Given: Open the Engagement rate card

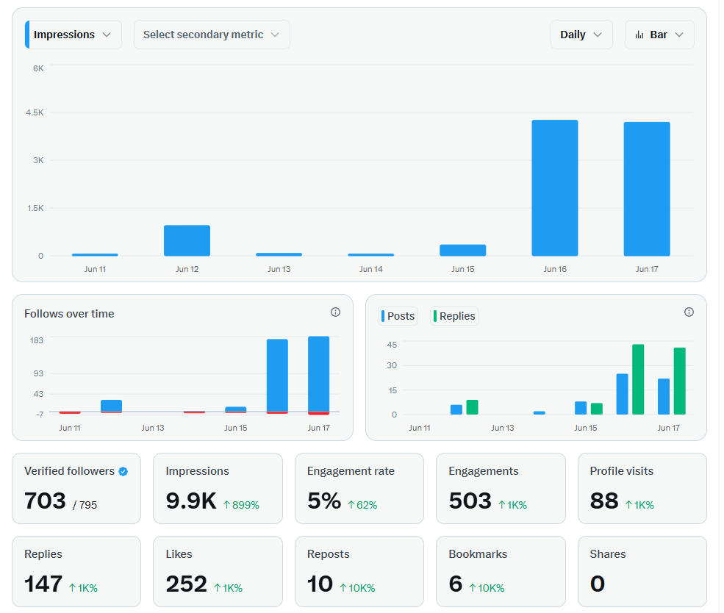Looking at the screenshot, I should [x=359, y=488].
